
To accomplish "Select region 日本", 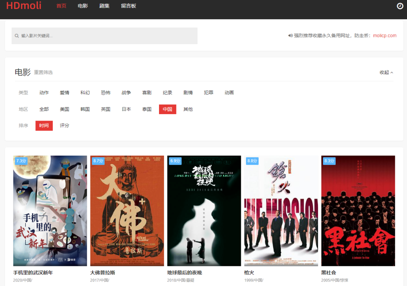I will (126, 109).
